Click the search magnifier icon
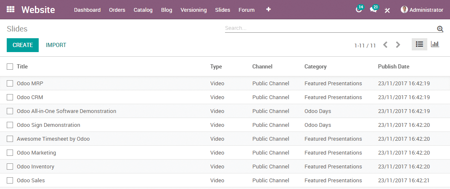 (x=440, y=29)
